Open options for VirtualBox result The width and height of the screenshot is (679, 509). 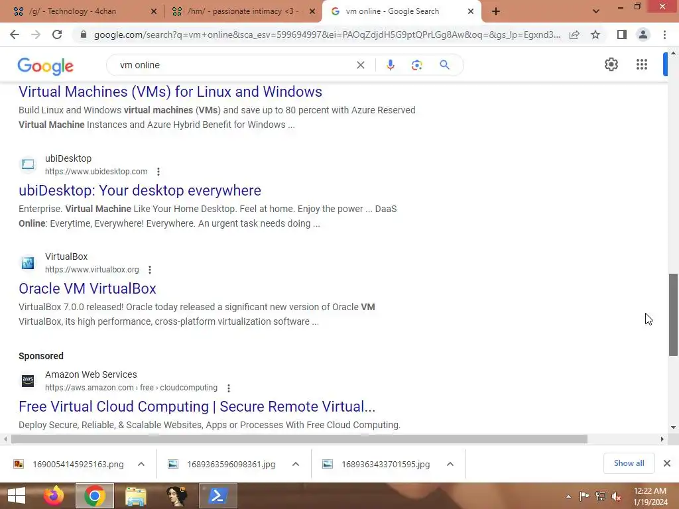coord(150,270)
